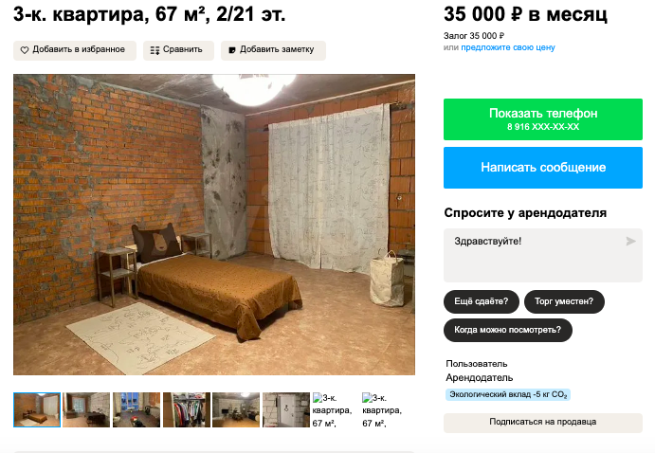Click Подписаться на продавца button
This screenshot has width=655, height=453.
tap(542, 423)
